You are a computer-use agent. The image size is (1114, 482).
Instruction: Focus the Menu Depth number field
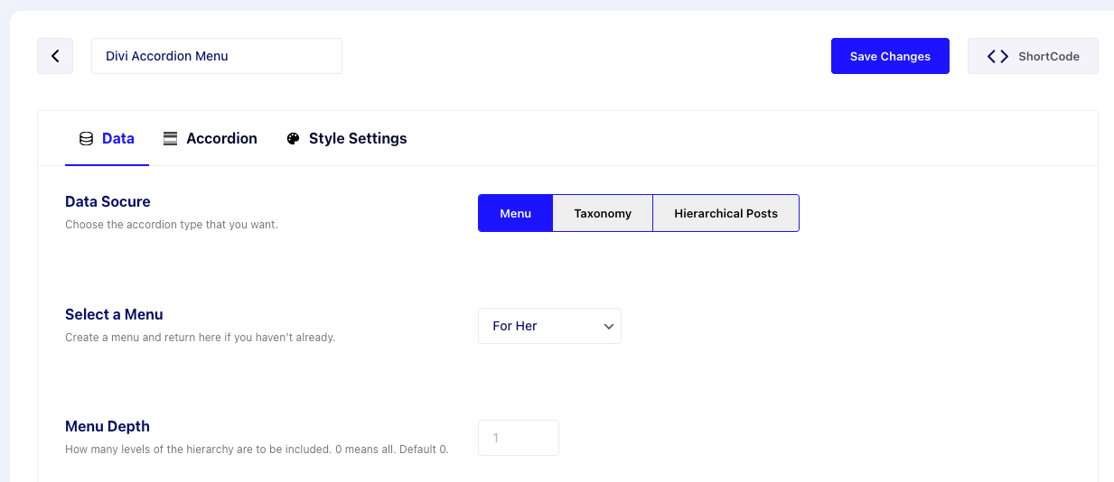click(x=519, y=438)
